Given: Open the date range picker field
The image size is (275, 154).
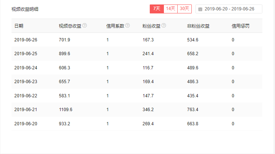Looking at the screenshot, I should [229, 9].
